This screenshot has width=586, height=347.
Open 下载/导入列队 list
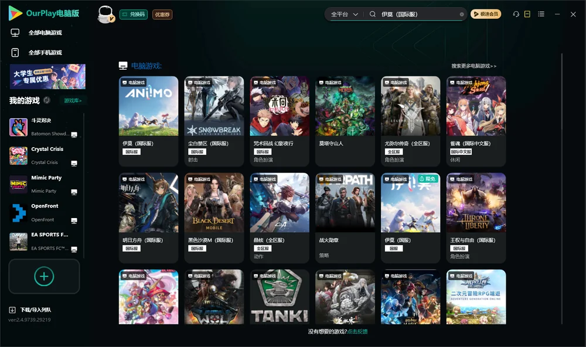tap(36, 310)
